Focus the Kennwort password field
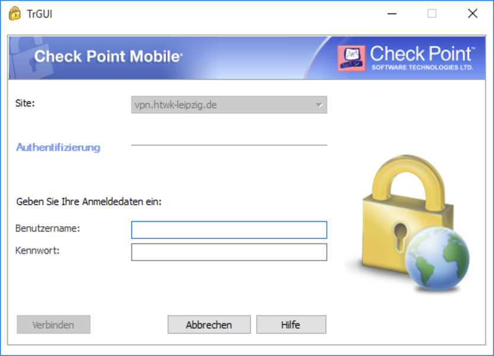The height and width of the screenshot is (356, 494). 229,252
